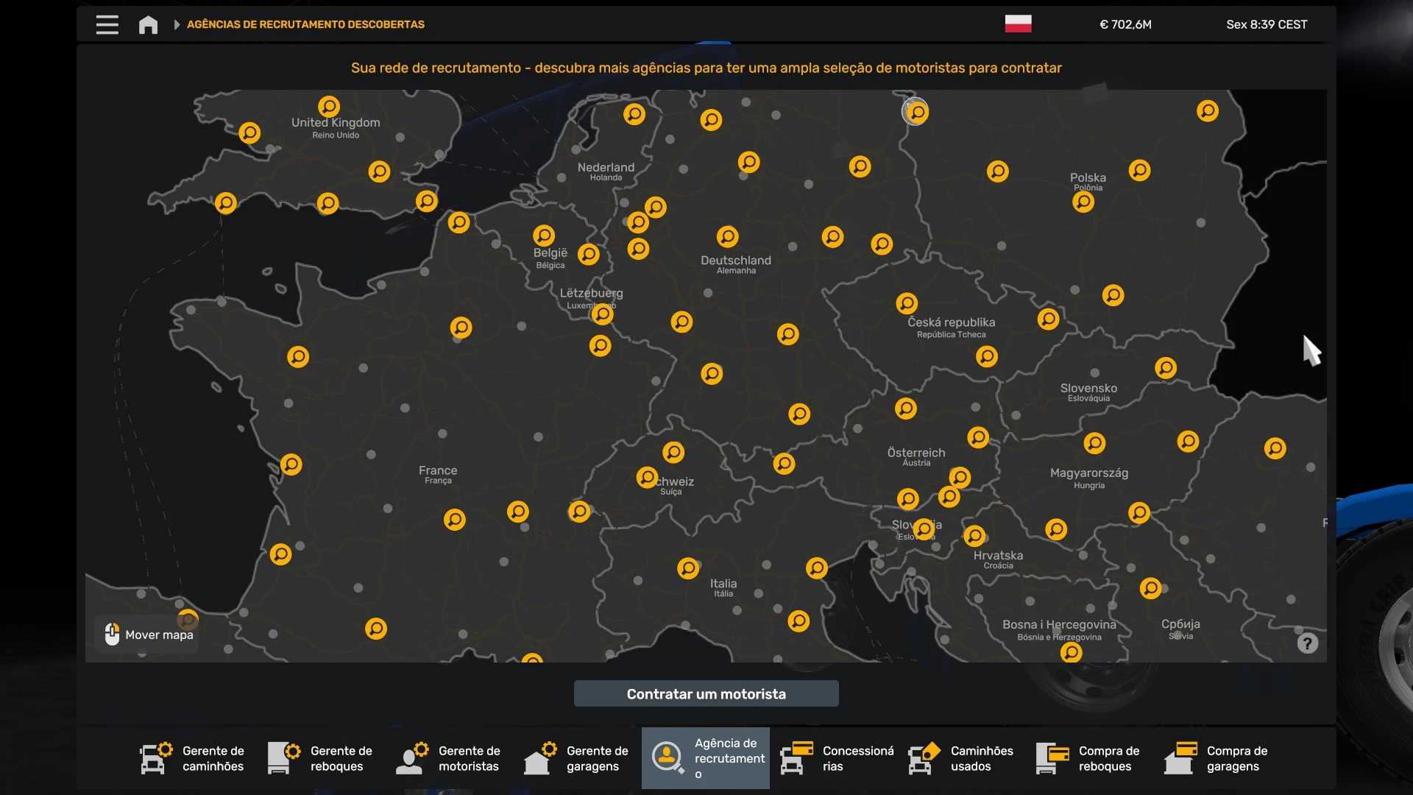Open Gerente de reboques tab
The height and width of the screenshot is (795, 1413).
(x=322, y=758)
